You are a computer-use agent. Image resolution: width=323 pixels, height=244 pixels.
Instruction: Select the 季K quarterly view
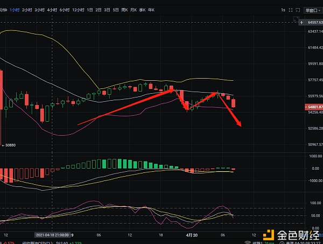[x=142, y=10]
